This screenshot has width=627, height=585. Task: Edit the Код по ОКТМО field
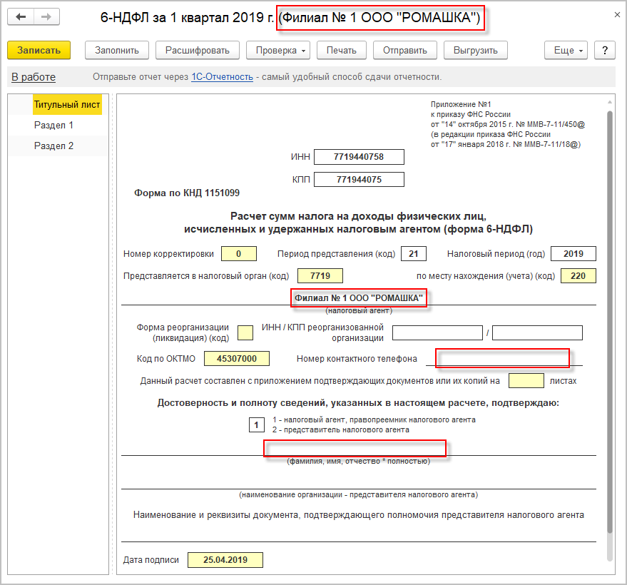pos(237,359)
